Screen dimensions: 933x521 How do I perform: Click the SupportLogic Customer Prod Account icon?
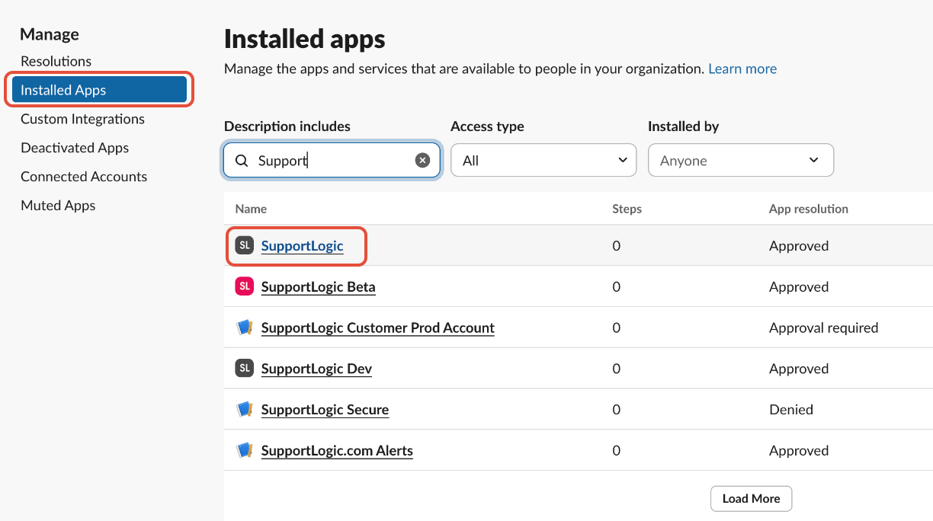(244, 328)
